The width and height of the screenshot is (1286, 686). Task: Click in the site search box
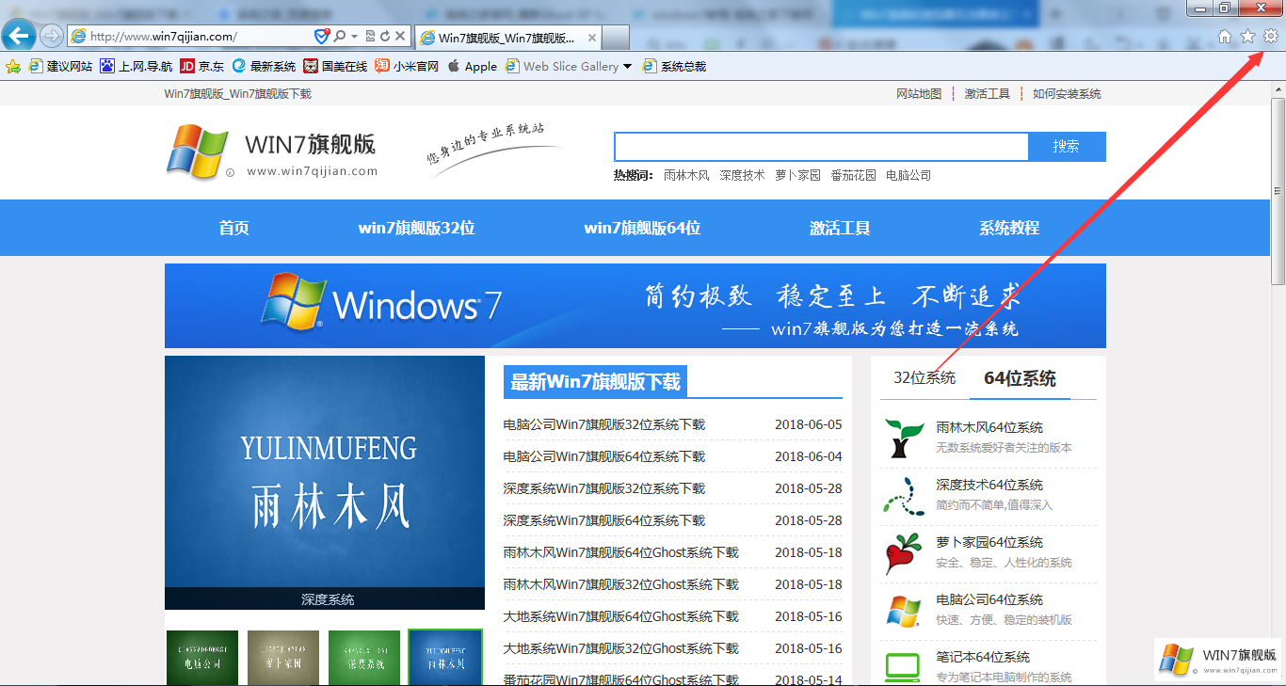(x=821, y=147)
